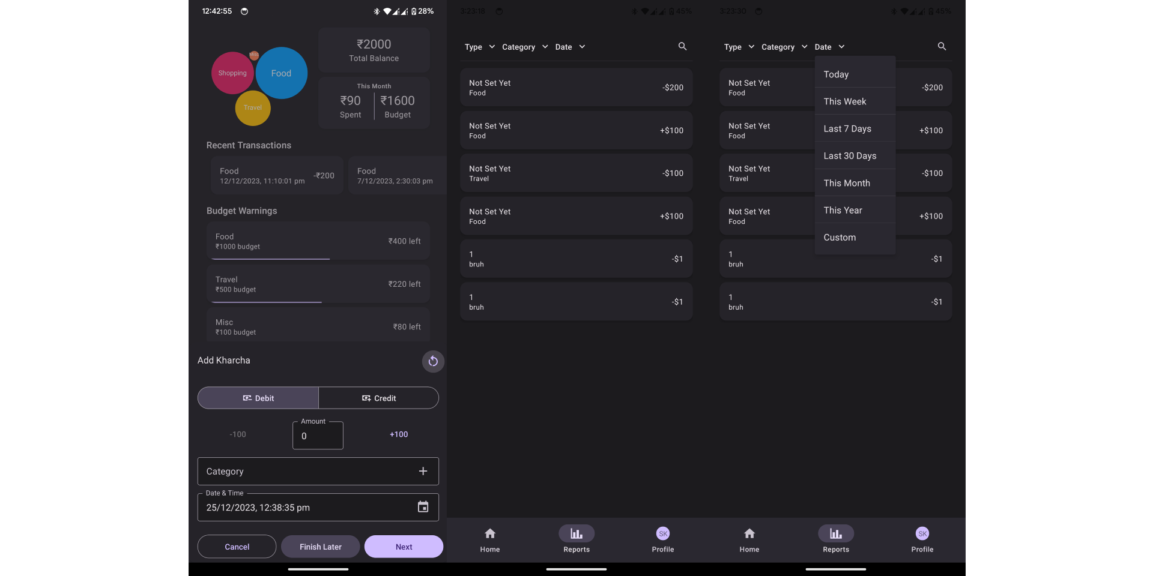1153x576 pixels.
Task: Choose Custom in the date filter menu
Action: click(x=839, y=237)
